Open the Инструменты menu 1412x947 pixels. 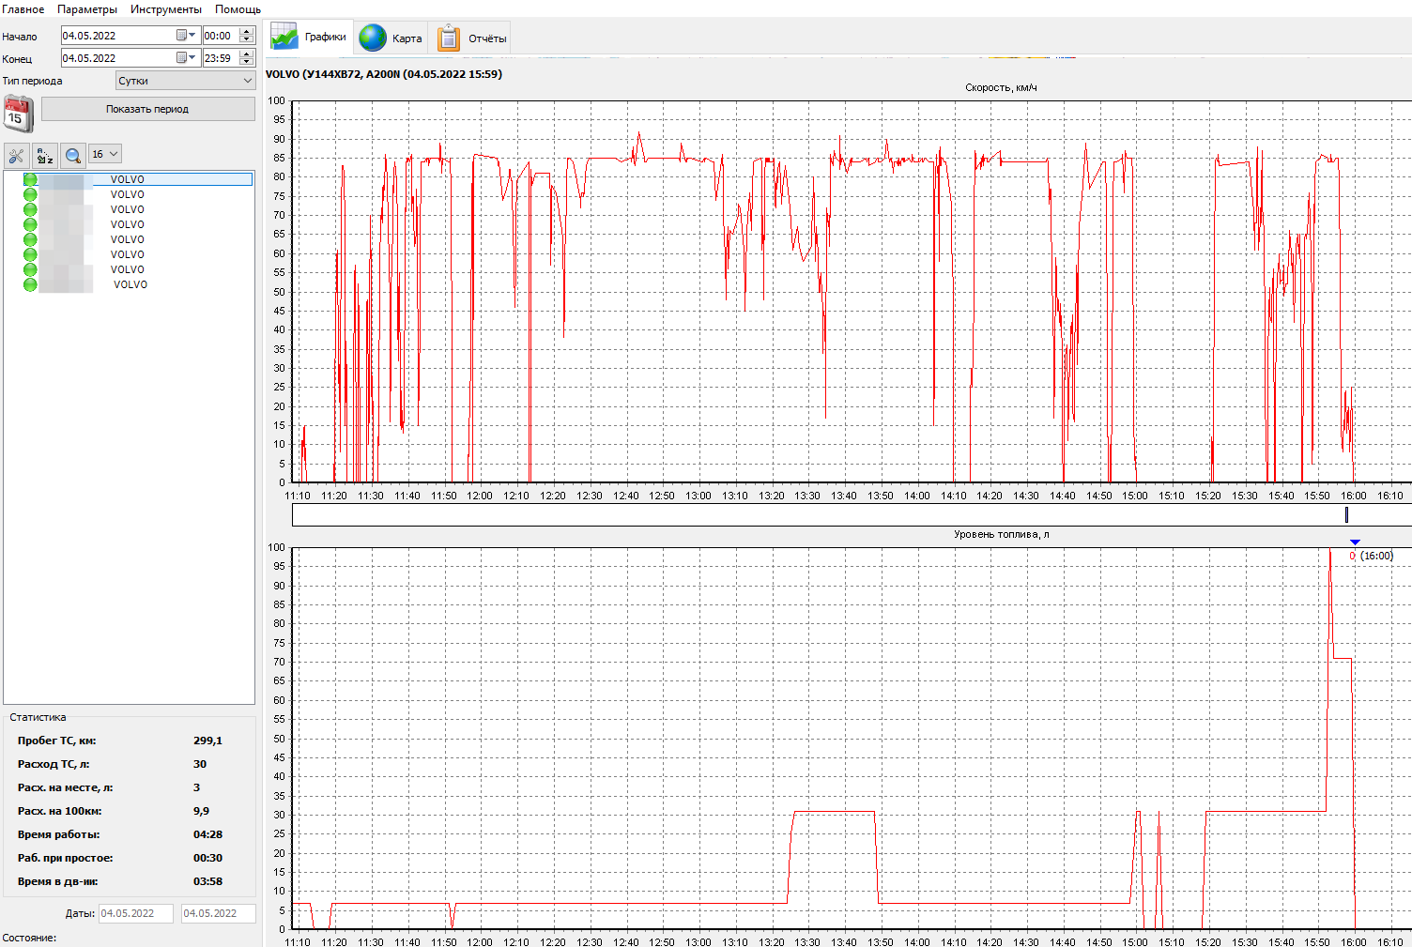coord(166,9)
